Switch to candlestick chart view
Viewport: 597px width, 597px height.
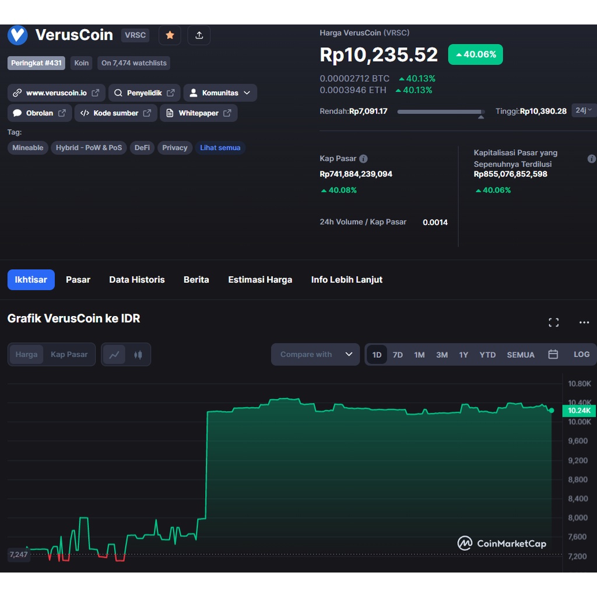click(138, 355)
